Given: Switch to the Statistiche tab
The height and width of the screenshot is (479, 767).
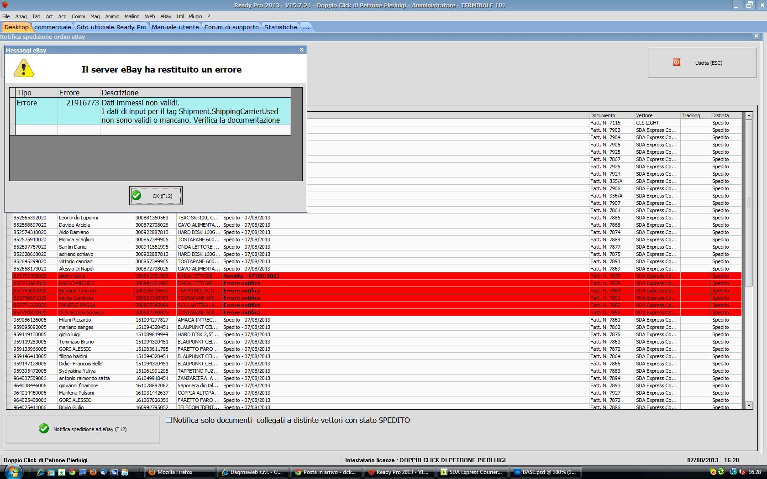Looking at the screenshot, I should pyautogui.click(x=280, y=27).
